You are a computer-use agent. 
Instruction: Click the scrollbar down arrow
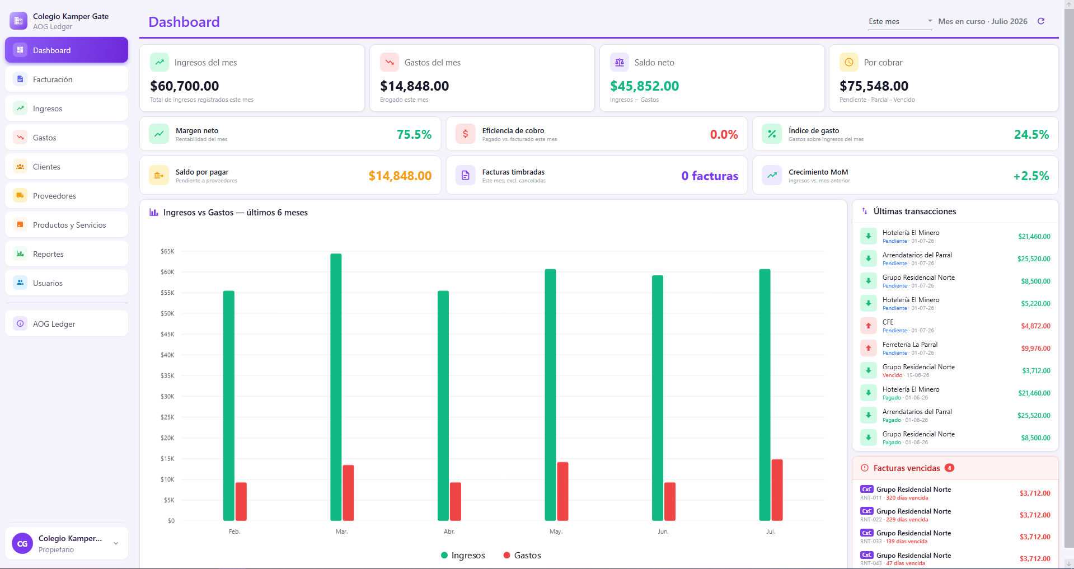1069,564
